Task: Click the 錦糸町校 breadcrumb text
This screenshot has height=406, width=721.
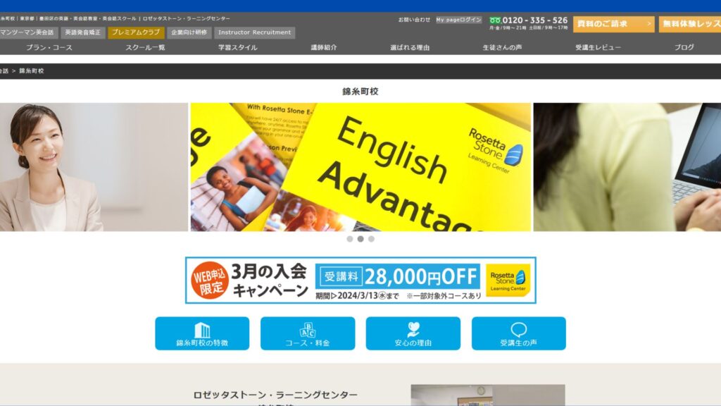Action: (x=32, y=71)
